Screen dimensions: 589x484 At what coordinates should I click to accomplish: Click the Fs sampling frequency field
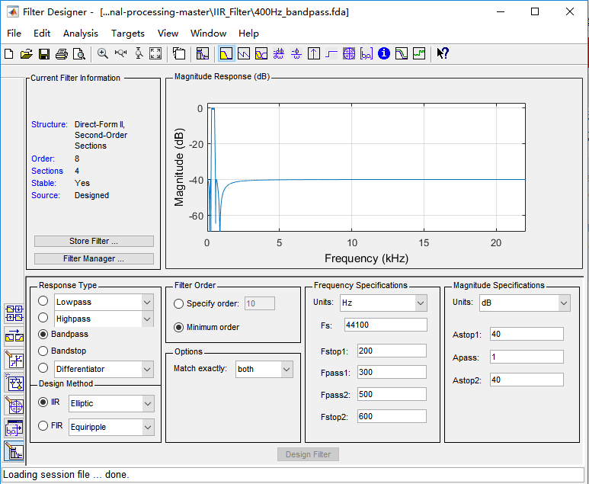click(386, 325)
